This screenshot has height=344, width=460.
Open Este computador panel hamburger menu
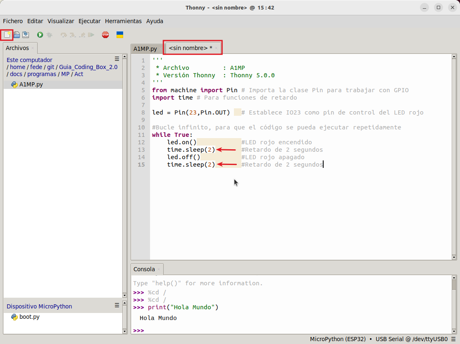(x=117, y=59)
